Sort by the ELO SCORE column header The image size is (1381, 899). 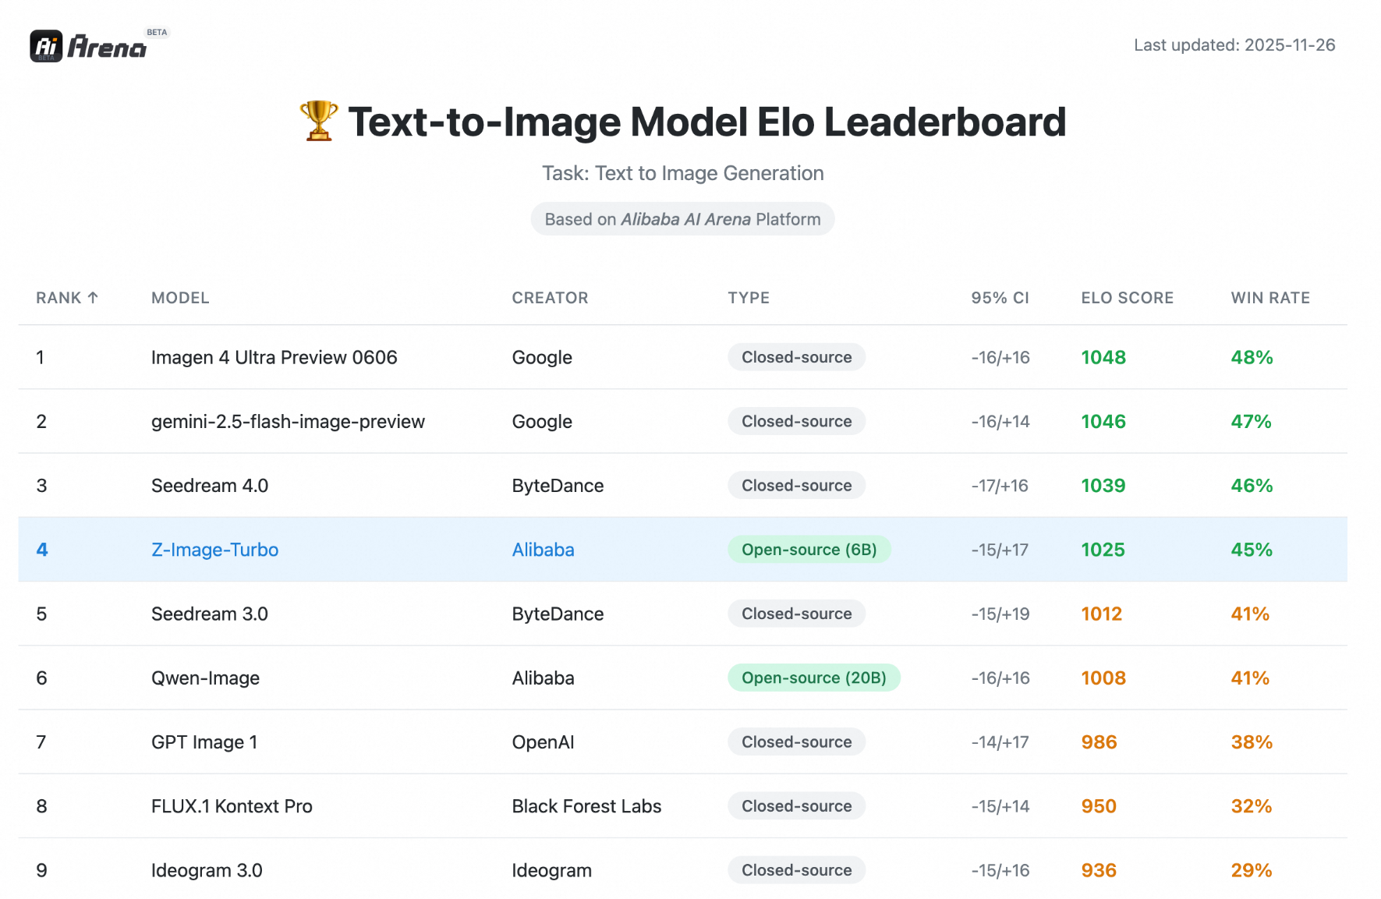pos(1127,297)
